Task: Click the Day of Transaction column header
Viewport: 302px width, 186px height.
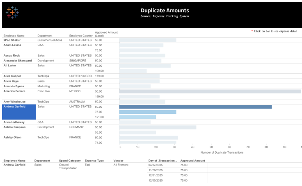Action: pyautogui.click(x=162, y=161)
